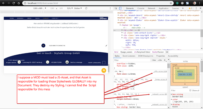Image resolution: width=203 pixels, height=109 pixels.
Task: Open the _rfs.scss:128 source link
Action: pyautogui.click(x=160, y=71)
